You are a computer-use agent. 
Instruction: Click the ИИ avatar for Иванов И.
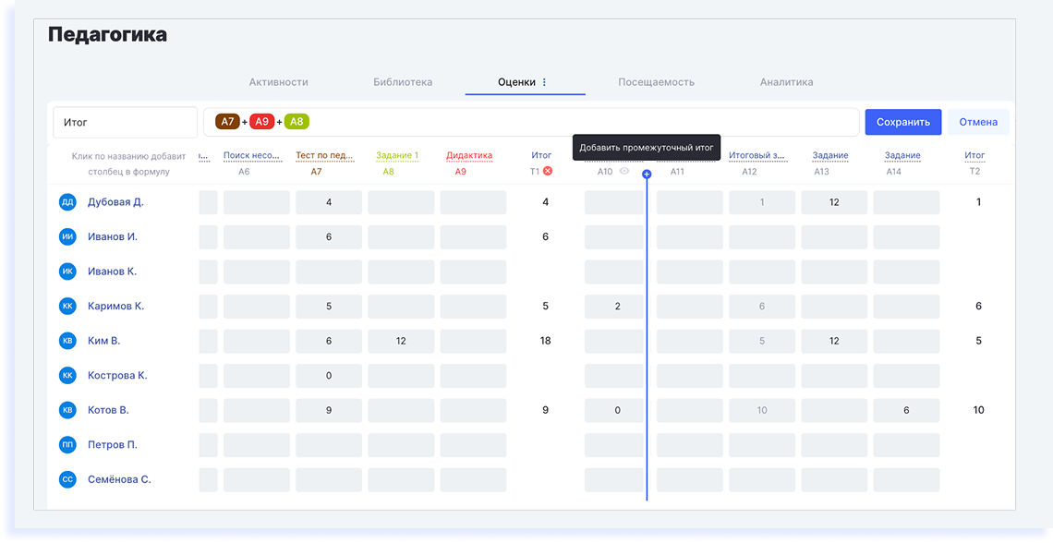pyautogui.click(x=67, y=237)
